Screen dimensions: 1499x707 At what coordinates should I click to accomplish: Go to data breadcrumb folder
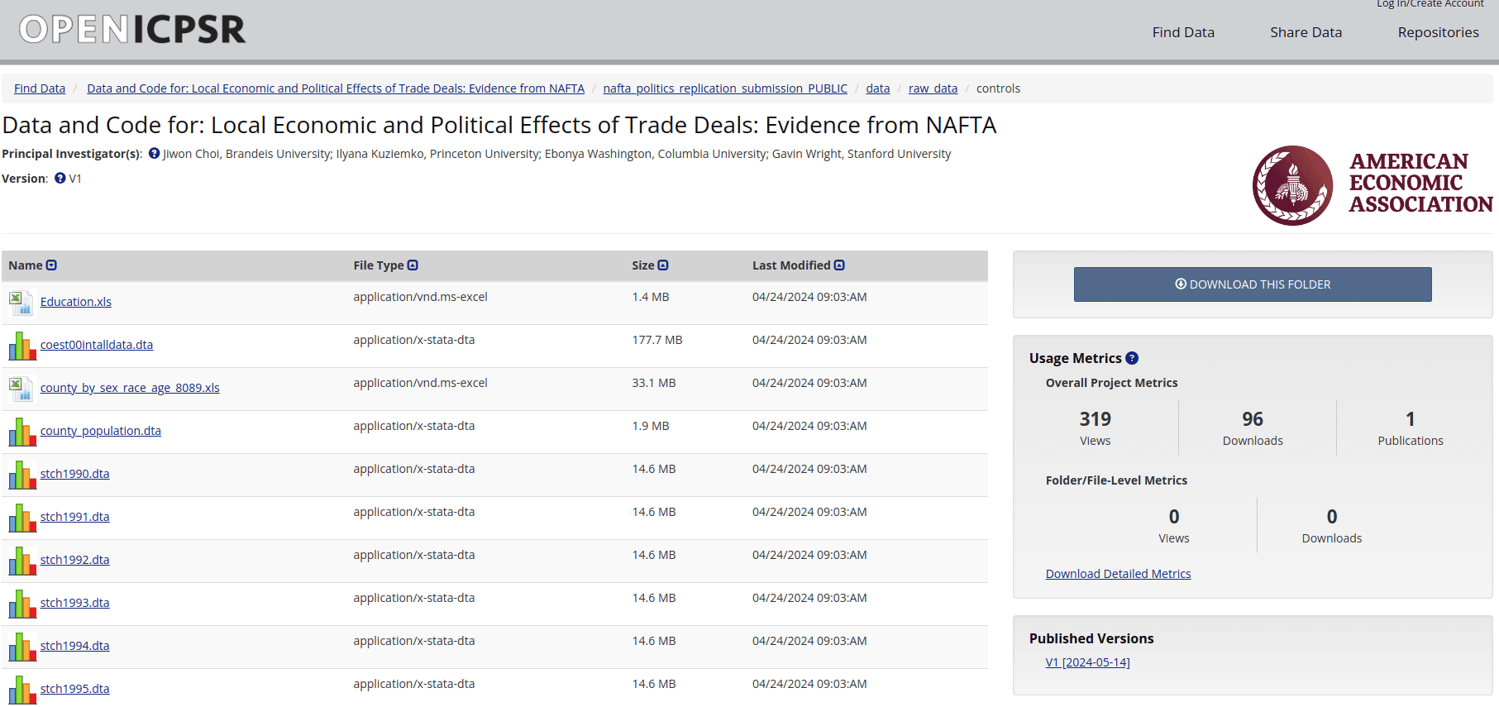pos(878,88)
